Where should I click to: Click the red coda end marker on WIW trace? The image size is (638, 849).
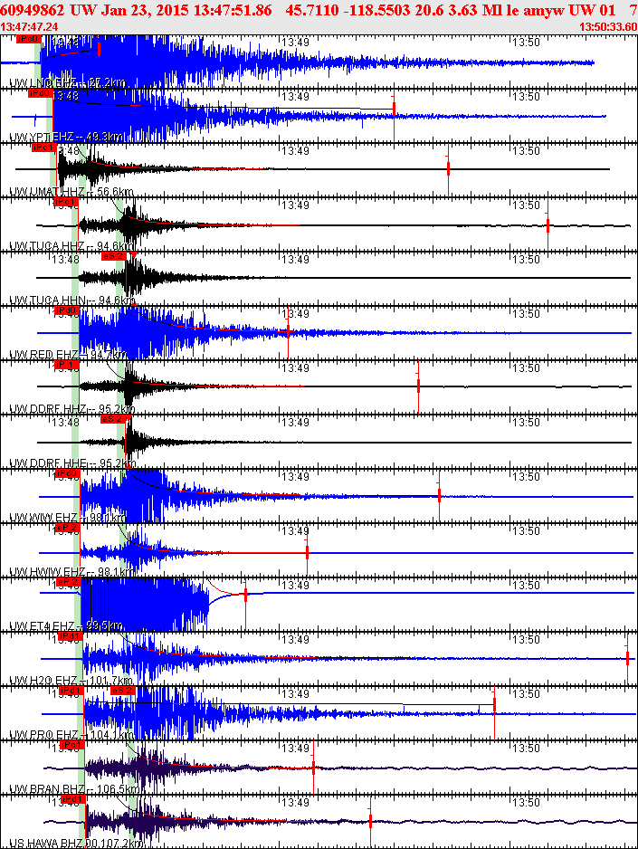click(440, 495)
